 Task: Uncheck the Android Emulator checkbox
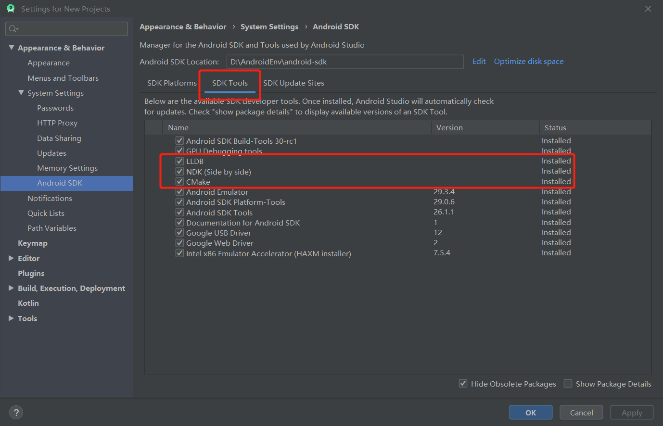179,192
